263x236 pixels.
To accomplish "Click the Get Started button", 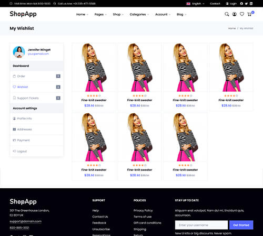I will [x=241, y=225].
